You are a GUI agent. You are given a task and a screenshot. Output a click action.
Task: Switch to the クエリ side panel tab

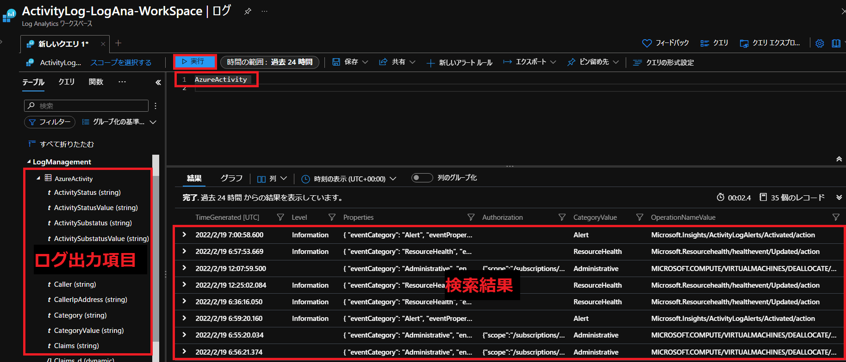pos(66,82)
